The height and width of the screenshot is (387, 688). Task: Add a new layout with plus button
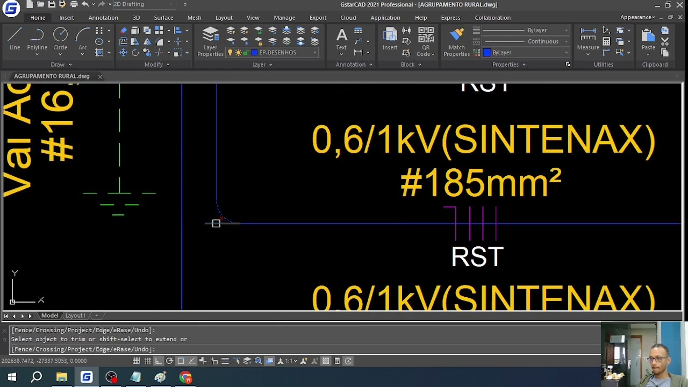[x=97, y=316]
